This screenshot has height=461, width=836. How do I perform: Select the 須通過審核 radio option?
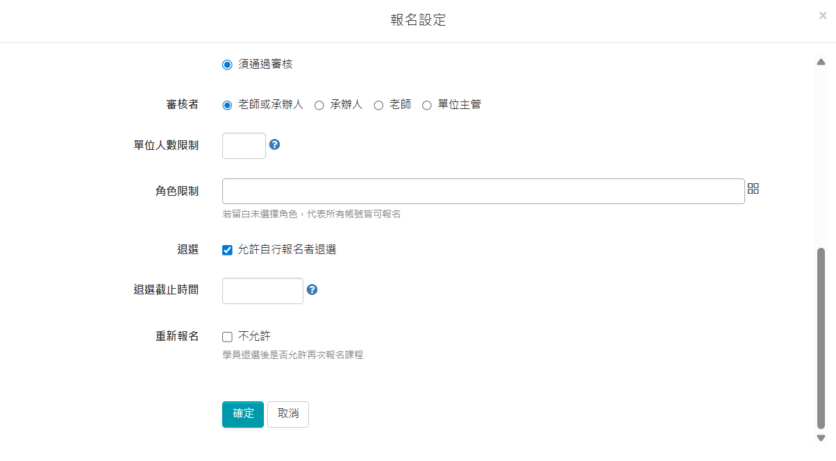tap(226, 64)
